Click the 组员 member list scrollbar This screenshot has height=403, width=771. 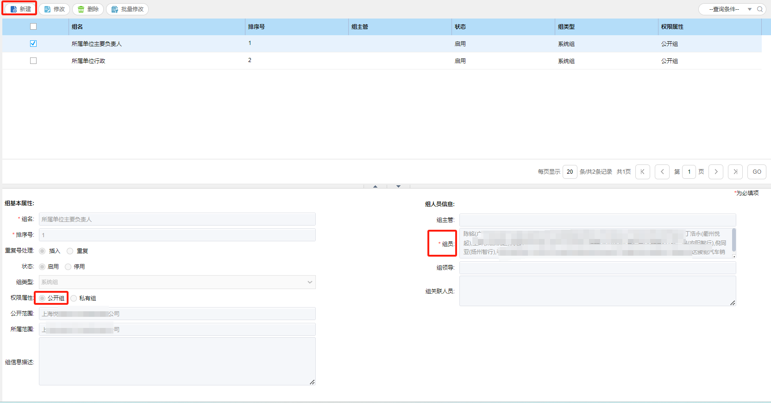[733, 241]
